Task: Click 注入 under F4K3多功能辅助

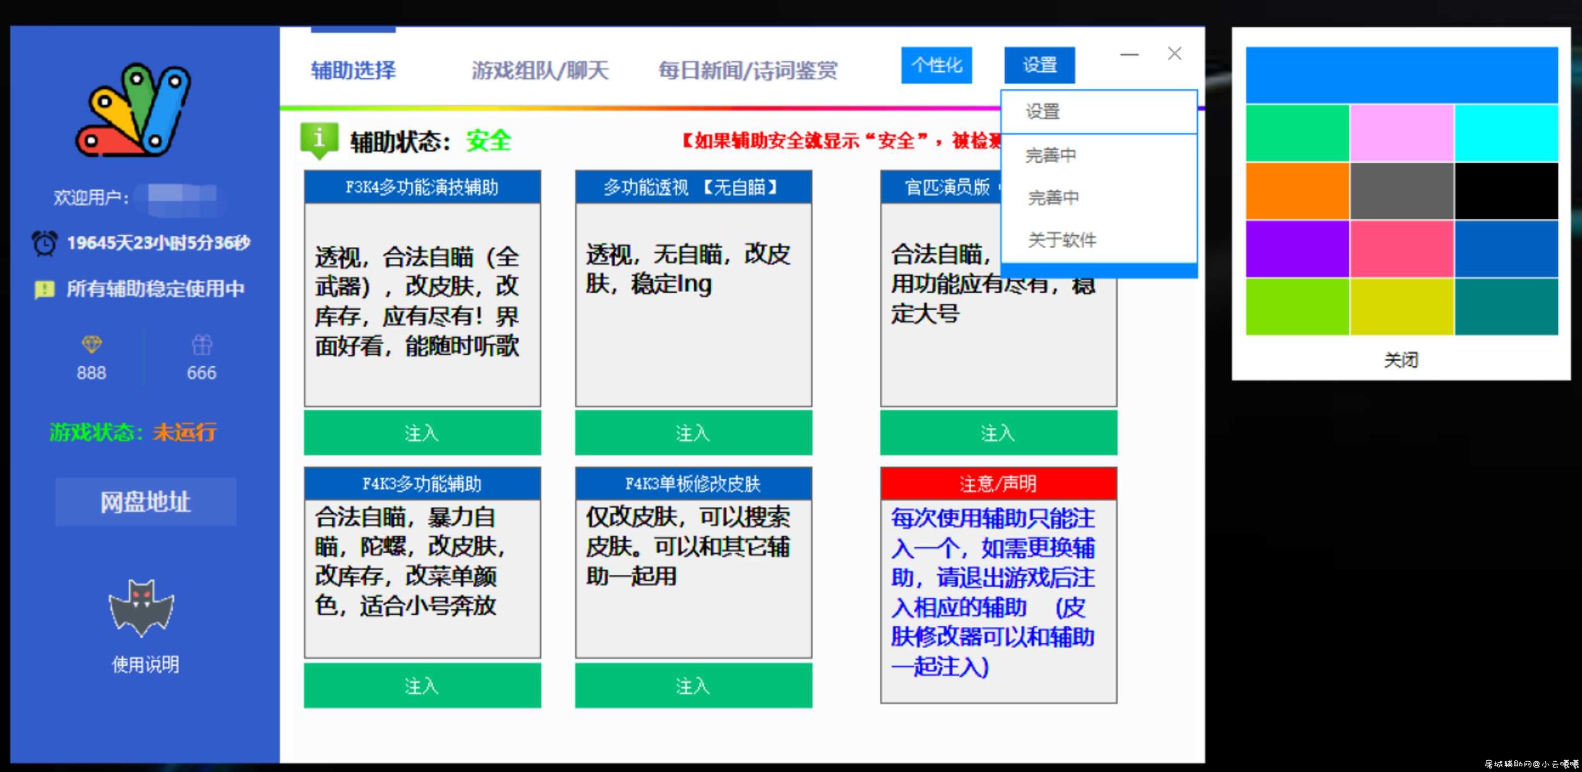Action: tap(423, 686)
